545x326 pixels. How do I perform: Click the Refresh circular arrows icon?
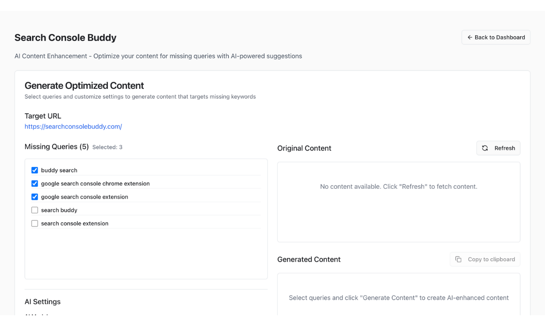(485, 148)
